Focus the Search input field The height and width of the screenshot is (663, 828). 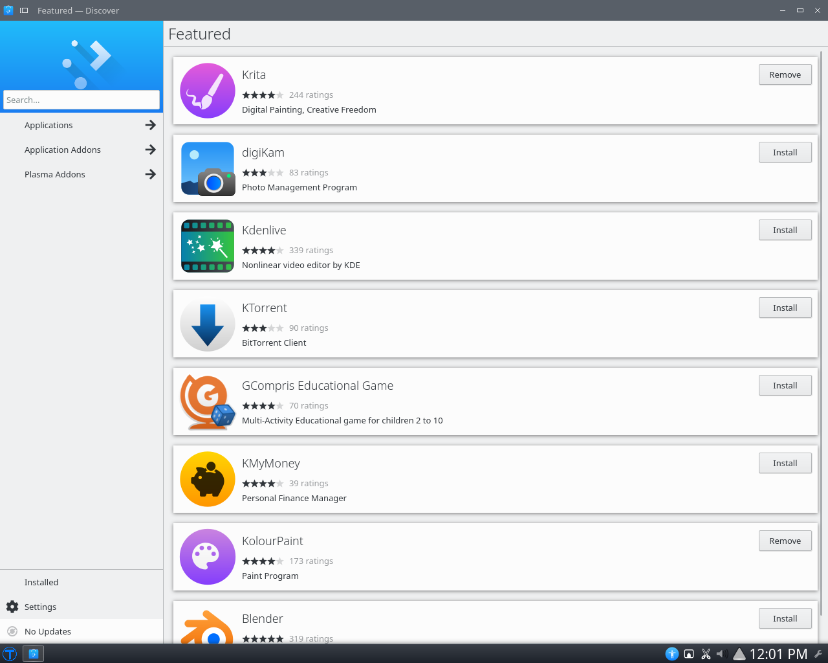coord(82,100)
